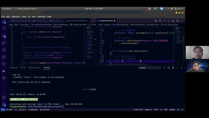Switch to the AuthorController.php editor tab
209x118 pixels.
[77, 21]
